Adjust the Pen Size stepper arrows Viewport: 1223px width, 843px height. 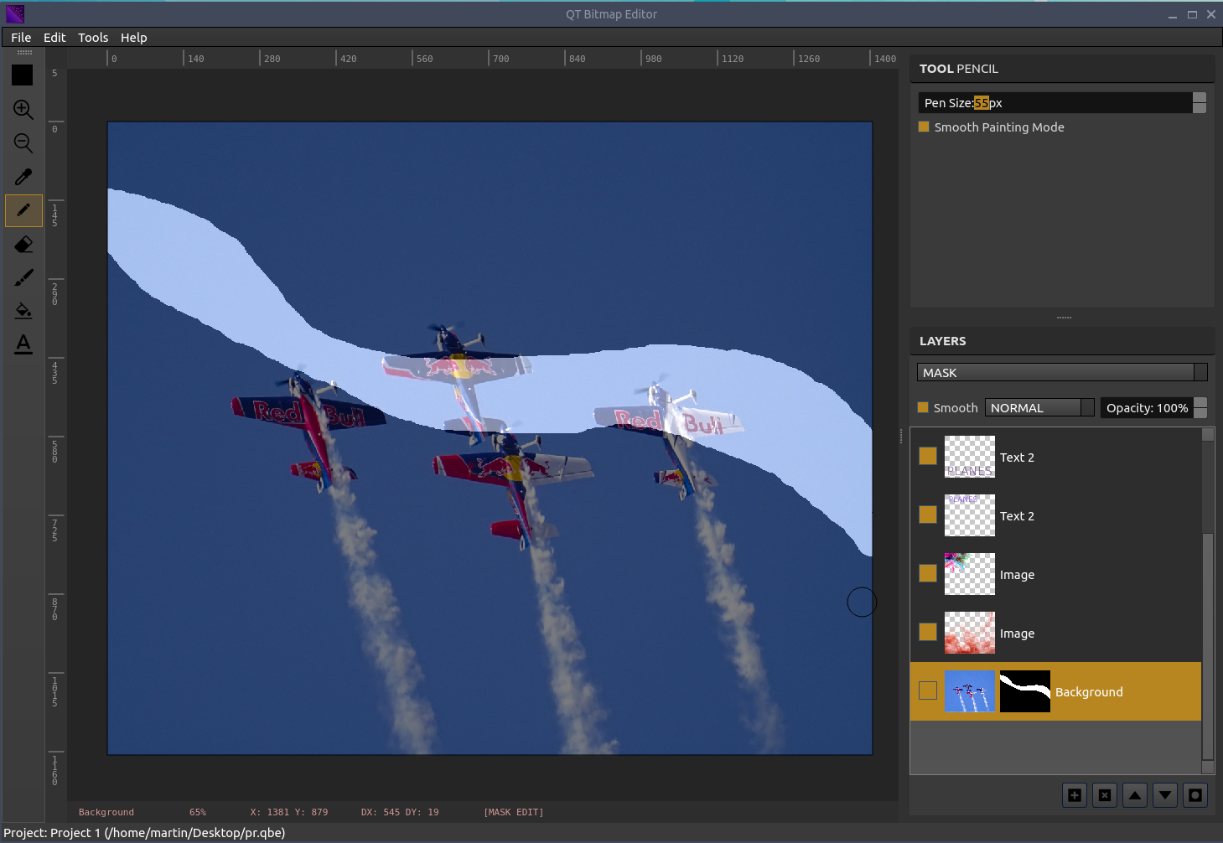pyautogui.click(x=1200, y=103)
